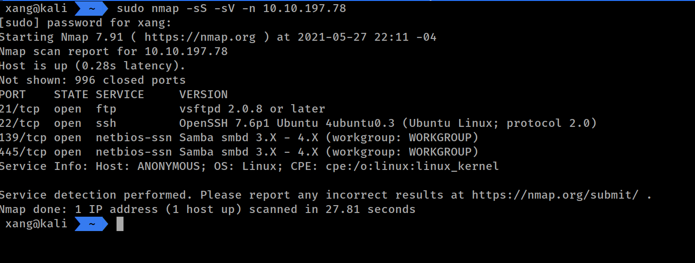Click the blue tilde segment in top prompt
Viewport: 695px width, 263px height.
91,8
